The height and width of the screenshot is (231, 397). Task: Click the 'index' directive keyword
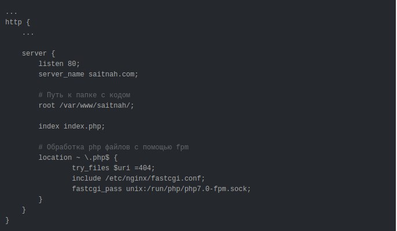point(49,126)
